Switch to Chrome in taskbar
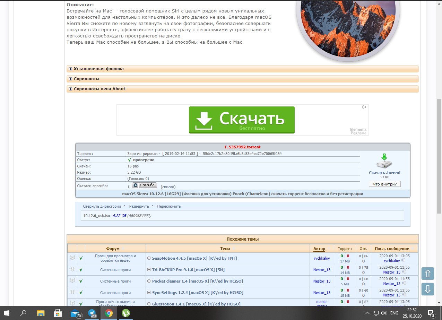Image resolution: width=442 pixels, height=320 pixels. (109, 313)
